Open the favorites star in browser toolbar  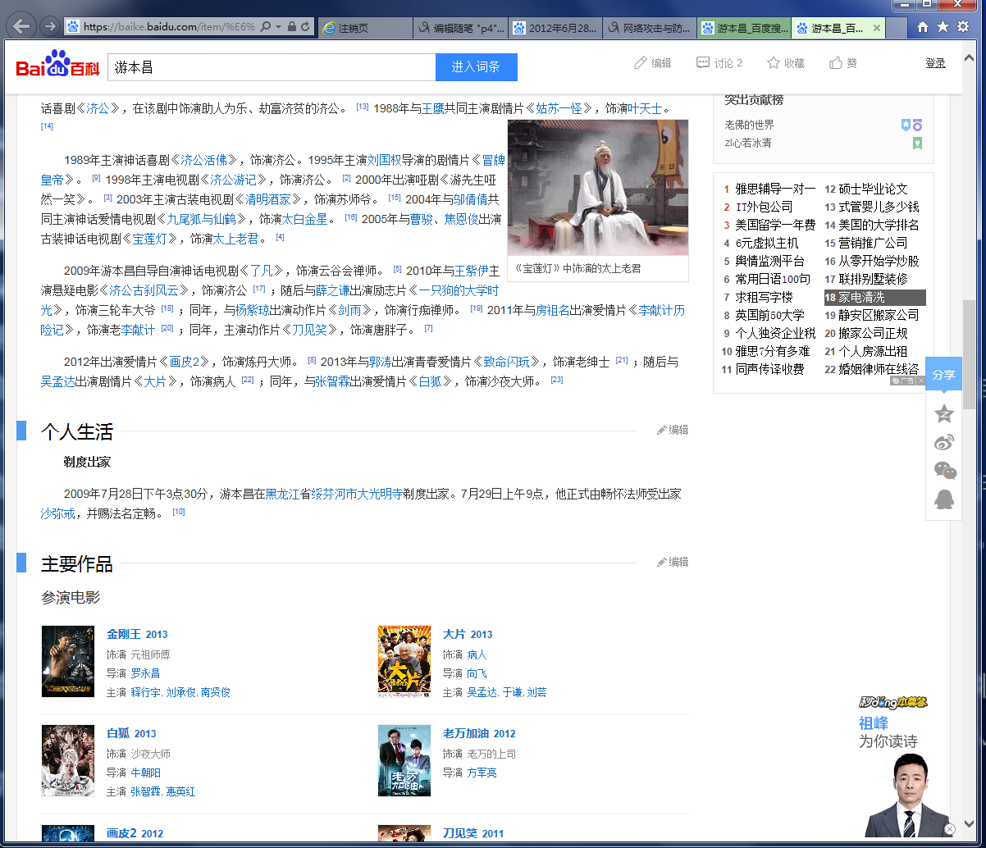pyautogui.click(x=943, y=27)
